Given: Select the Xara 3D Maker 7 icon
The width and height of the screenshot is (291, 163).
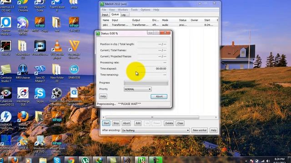Looking at the screenshot, I should 40,73.
